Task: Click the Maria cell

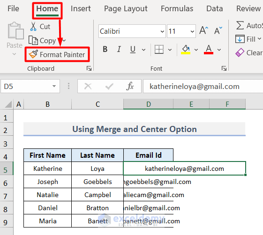Action: (x=48, y=221)
